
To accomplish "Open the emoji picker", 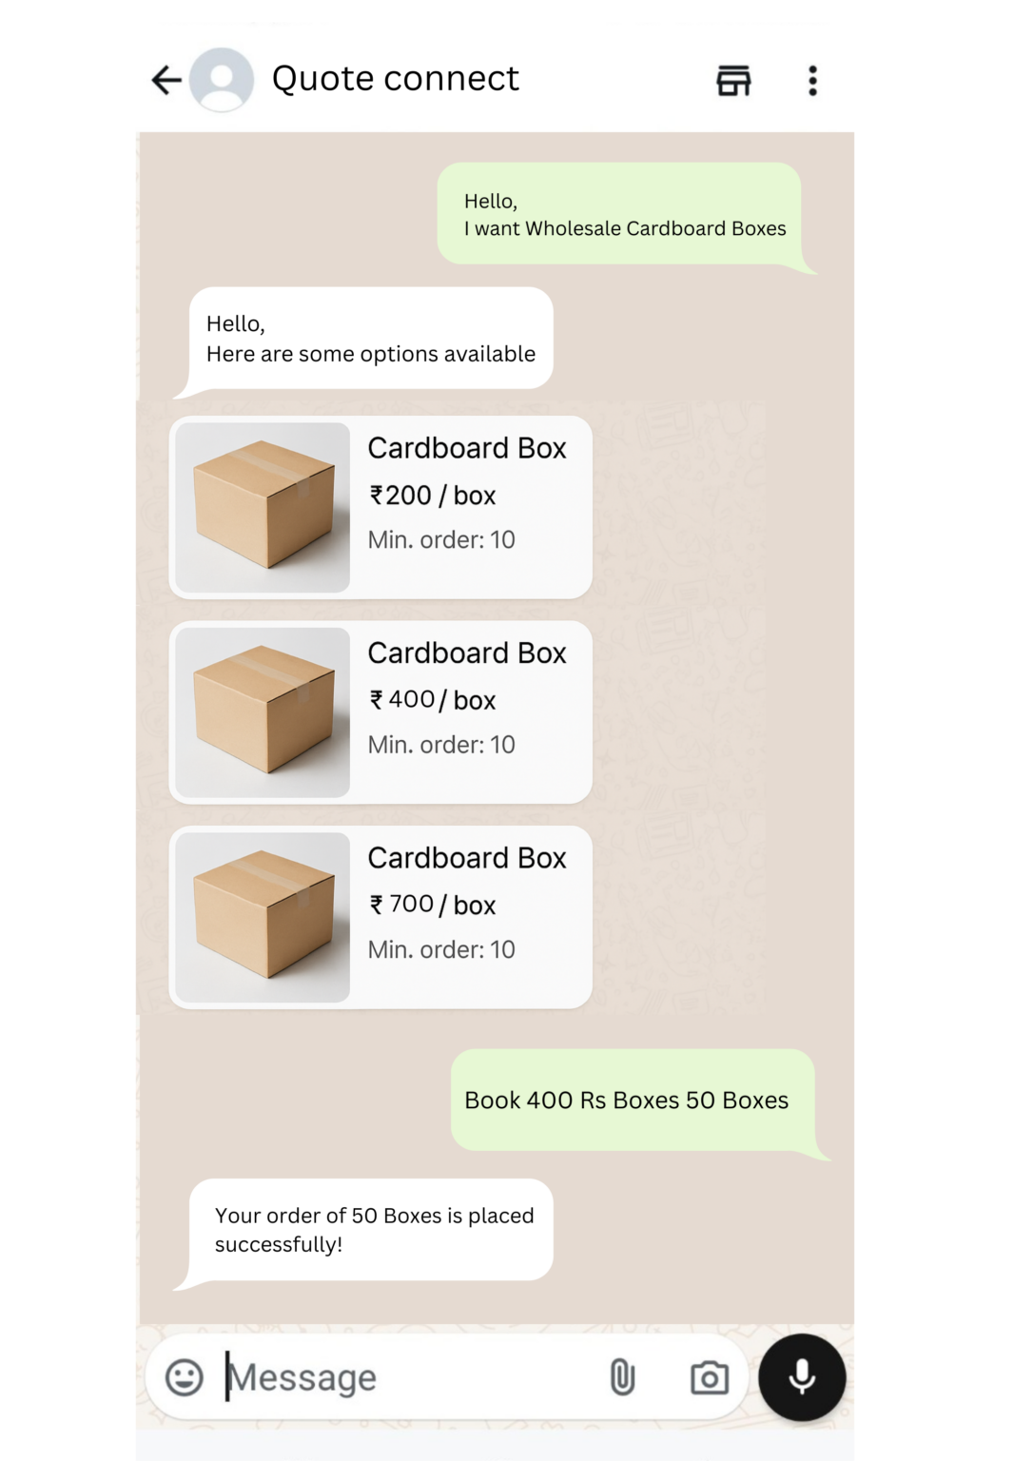I will pyautogui.click(x=185, y=1376).
